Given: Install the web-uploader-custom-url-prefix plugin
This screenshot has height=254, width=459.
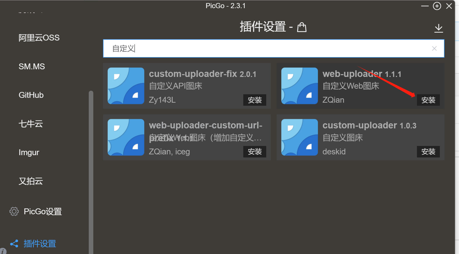Looking at the screenshot, I should pos(254,152).
